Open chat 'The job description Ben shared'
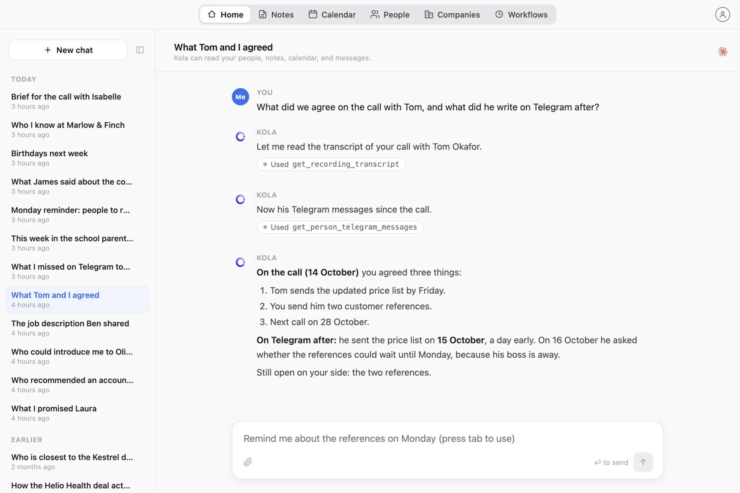740x493 pixels. pyautogui.click(x=77, y=328)
